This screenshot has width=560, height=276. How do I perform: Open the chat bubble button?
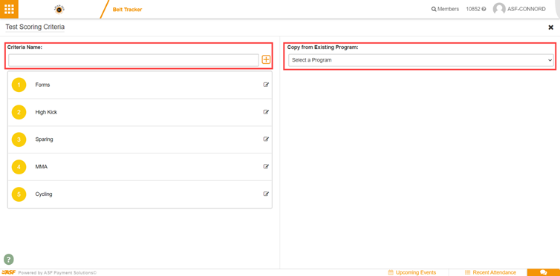click(543, 272)
